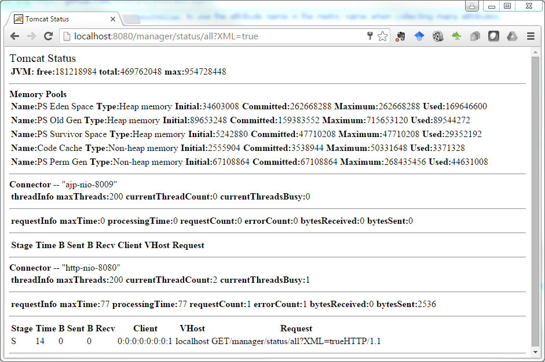The height and width of the screenshot is (362, 545).
Task: Click the bytesSent value 2536
Action: pos(427,304)
